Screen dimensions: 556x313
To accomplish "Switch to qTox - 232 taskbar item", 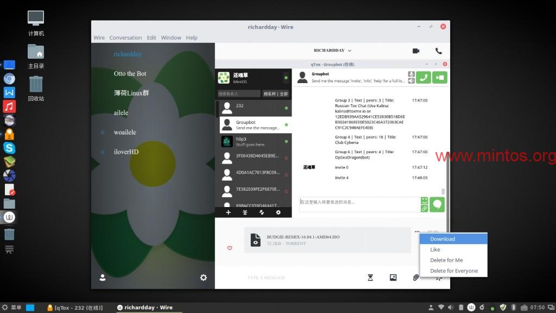I will (x=75, y=308).
